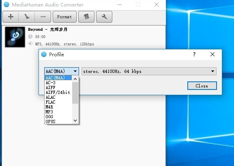Image resolution: width=234 pixels, height=166 pixels.
Task: Clear the list with the broom icon
Action: pyautogui.click(x=27, y=17)
